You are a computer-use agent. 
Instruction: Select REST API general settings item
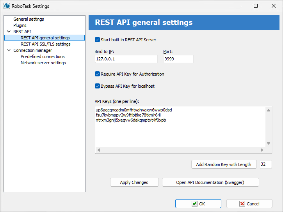[x=44, y=38]
